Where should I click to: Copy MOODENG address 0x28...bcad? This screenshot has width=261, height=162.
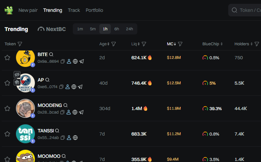click(x=62, y=112)
